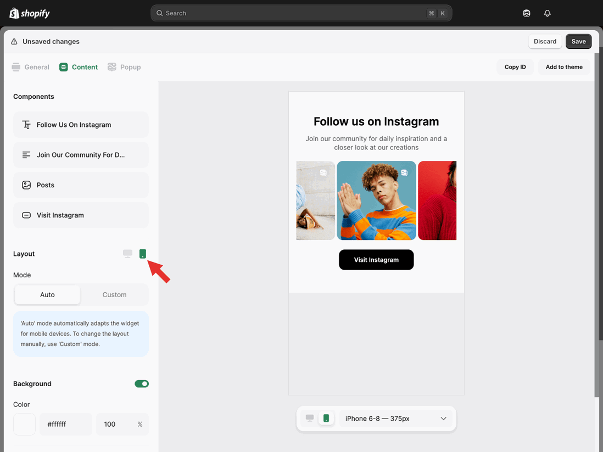Switch Mode to Custom
Screen dimensions: 603x452
pyautogui.click(x=114, y=295)
